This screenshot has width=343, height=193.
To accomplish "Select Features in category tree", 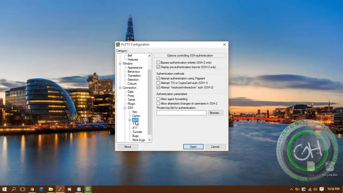I will 133,60.
